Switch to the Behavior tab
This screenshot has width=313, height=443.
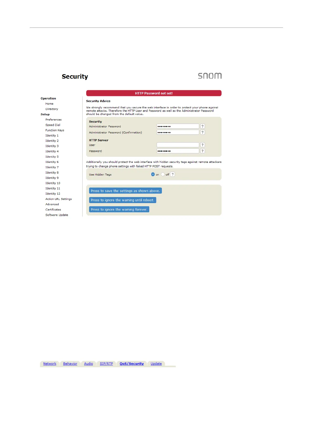click(x=70, y=364)
